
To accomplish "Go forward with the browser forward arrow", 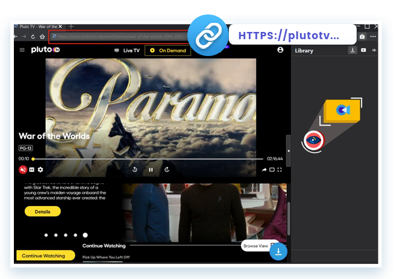I will point(24,37).
